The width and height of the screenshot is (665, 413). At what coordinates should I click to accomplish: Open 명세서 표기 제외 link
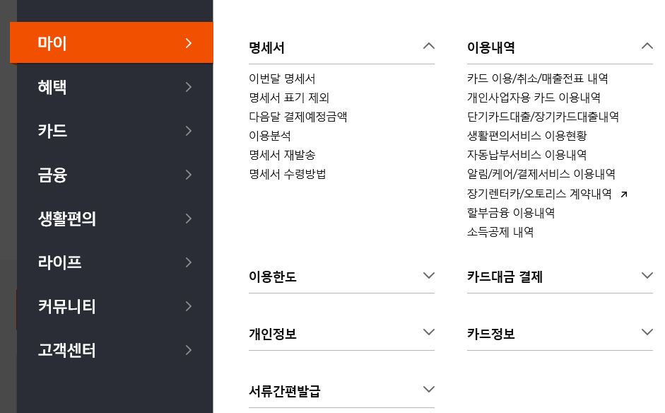tap(289, 98)
